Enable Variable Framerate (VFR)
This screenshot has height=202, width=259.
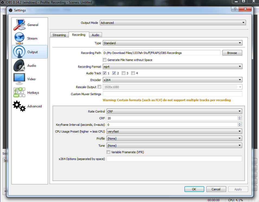[108, 152]
